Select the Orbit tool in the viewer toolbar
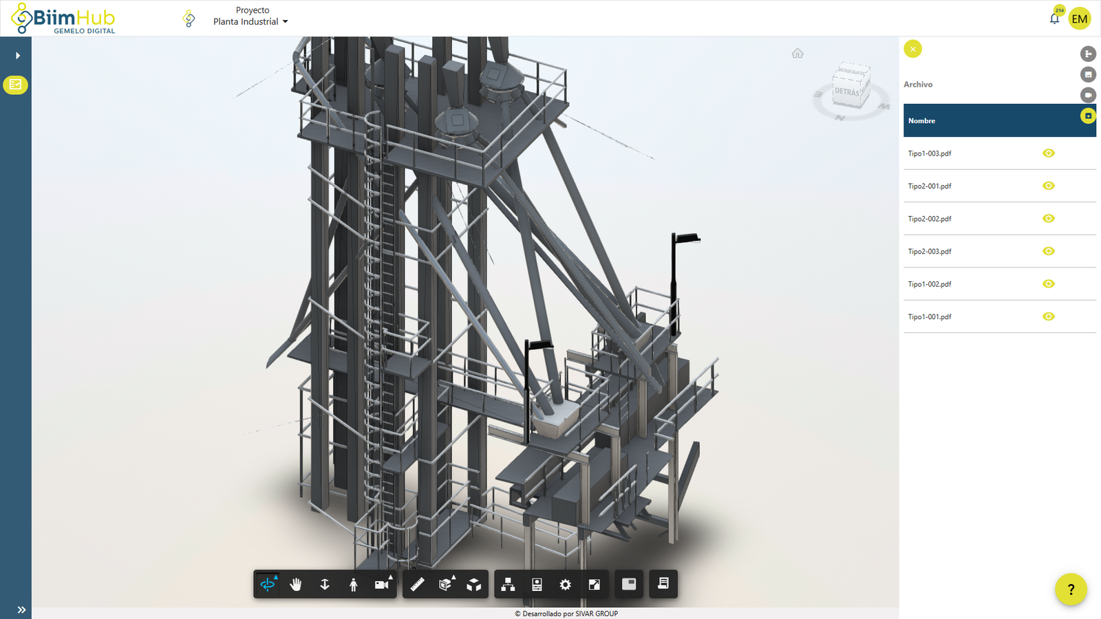 pos(268,584)
